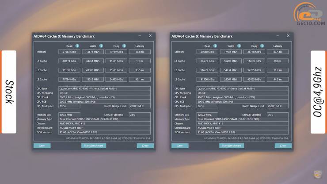Minimize the OC AIDA64 window
The height and width of the screenshot is (184, 327).
tap(278, 36)
